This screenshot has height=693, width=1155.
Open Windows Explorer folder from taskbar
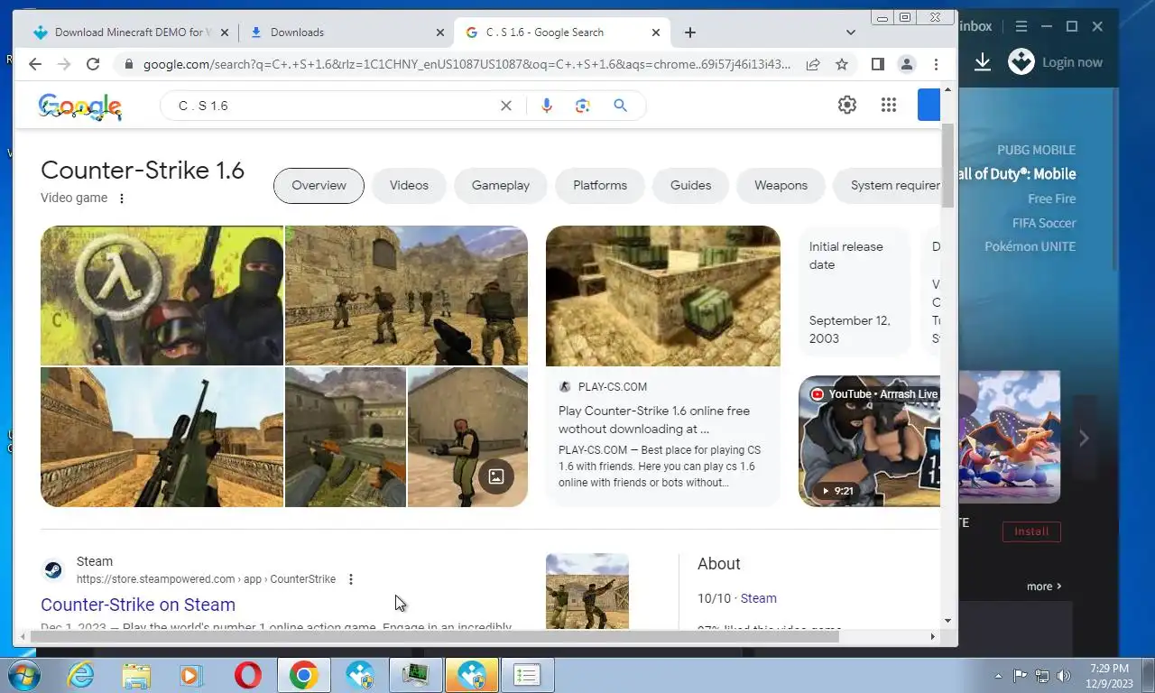136,676
